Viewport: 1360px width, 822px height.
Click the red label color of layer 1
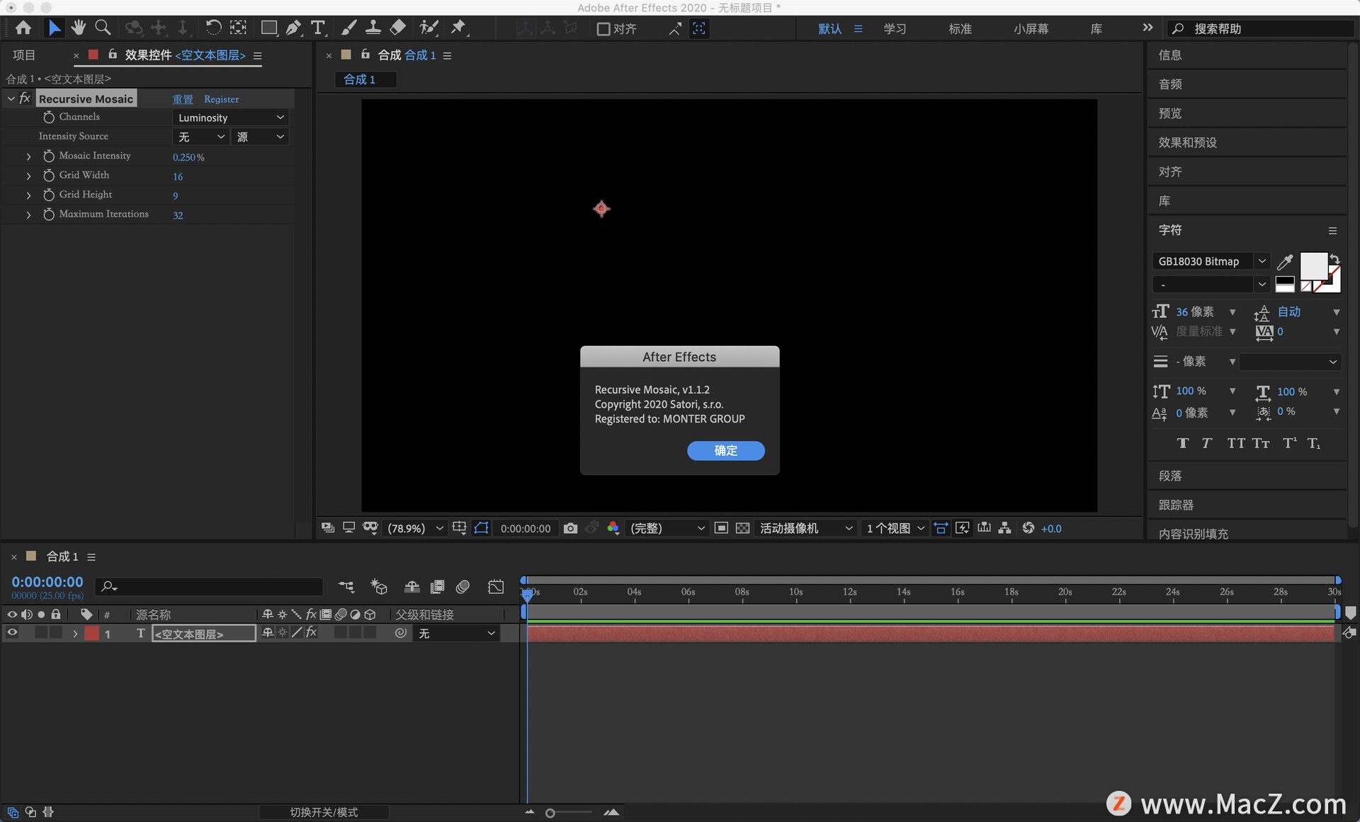coord(91,633)
